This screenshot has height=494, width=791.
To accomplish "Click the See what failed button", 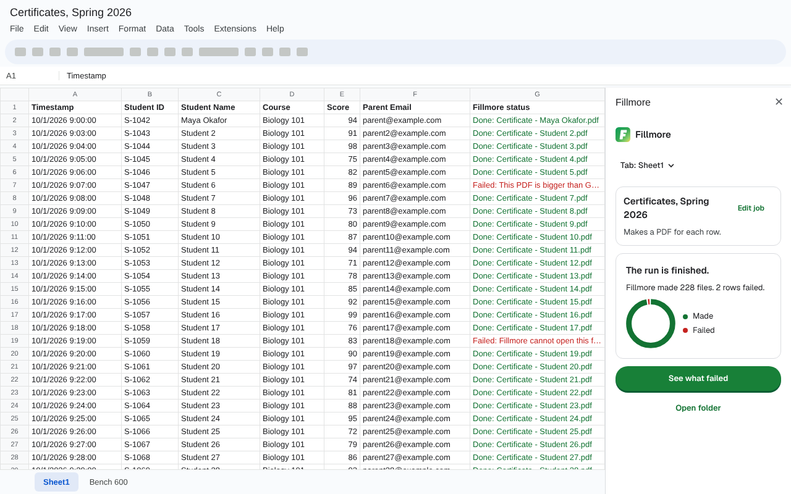I will coord(698,379).
